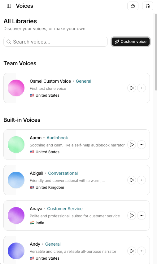Image resolution: width=157 pixels, height=264 pixels.
Task: Play the Aaron voice preview
Action: (132, 145)
